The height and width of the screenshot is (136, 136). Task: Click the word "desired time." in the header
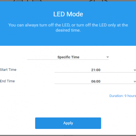[68, 30]
